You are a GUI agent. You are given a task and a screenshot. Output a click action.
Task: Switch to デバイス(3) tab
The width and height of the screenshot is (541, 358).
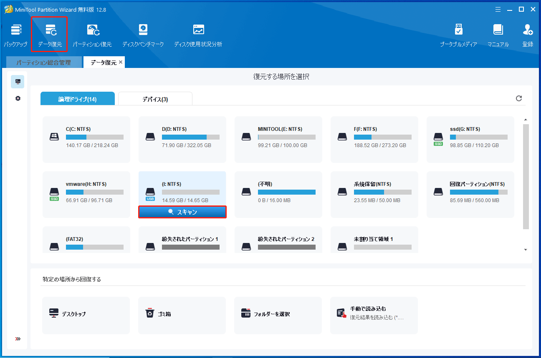click(x=155, y=99)
